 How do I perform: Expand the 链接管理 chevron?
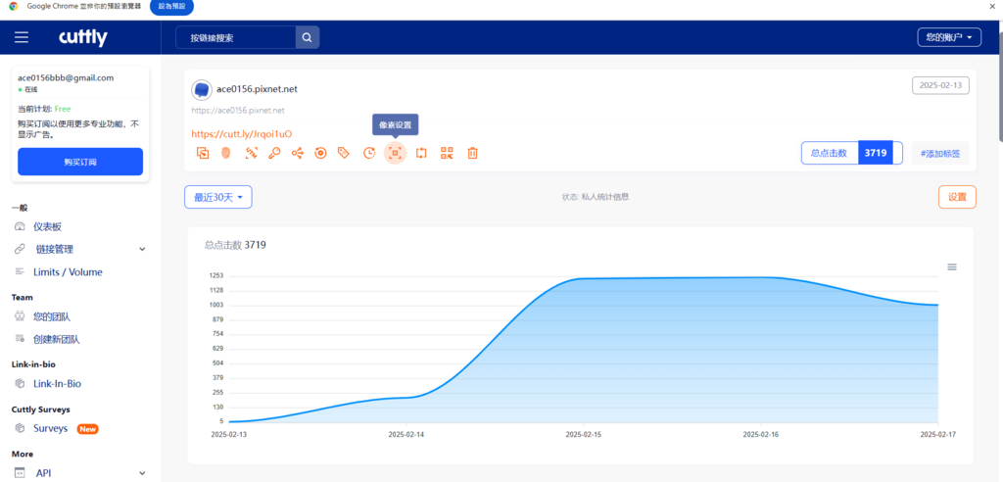(142, 249)
